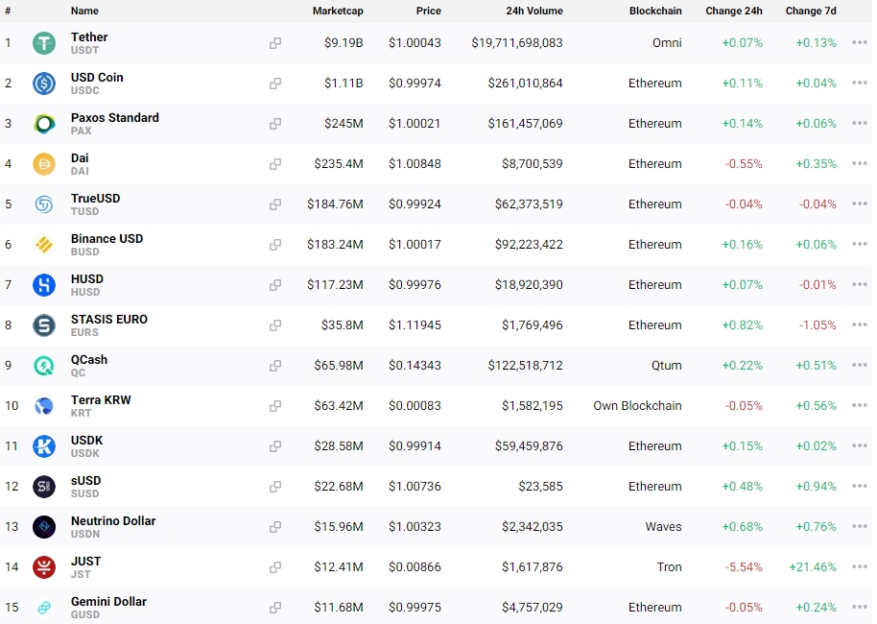Open USD Coin external link icon

tap(275, 84)
